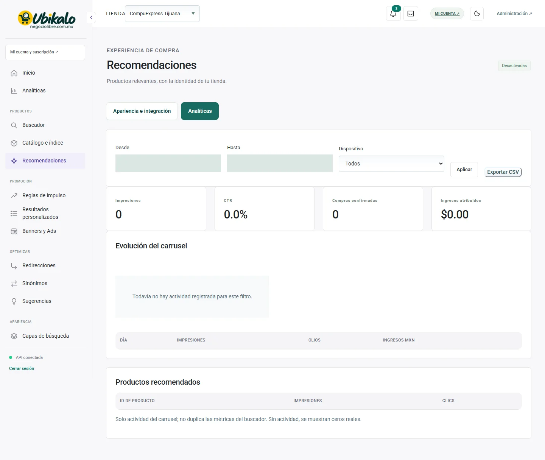
Task: Click the Catálogo e índice box icon
Action: tap(14, 143)
